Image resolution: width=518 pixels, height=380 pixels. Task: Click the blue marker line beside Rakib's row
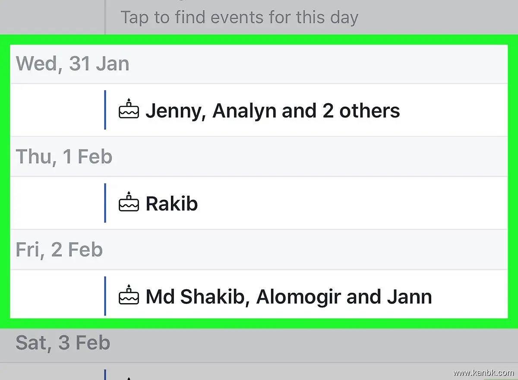pos(105,203)
